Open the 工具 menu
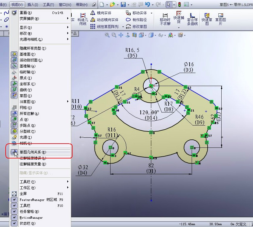The height and width of the screenshot is (227, 253). [48, 4]
